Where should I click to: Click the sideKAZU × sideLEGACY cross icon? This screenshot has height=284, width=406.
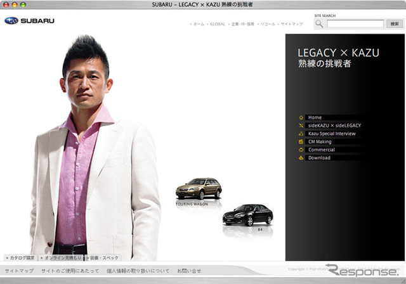click(x=301, y=126)
